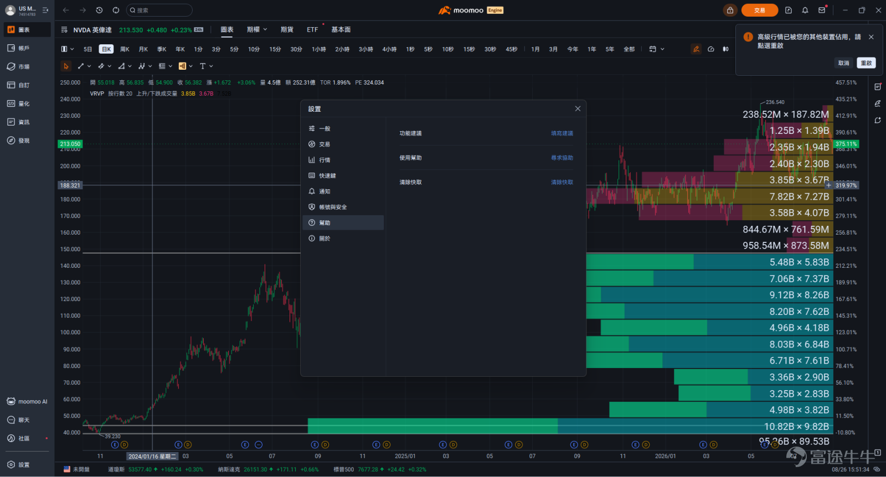Select 快速鍵 shortcuts in settings menu
This screenshot has width=886, height=477.
pos(343,175)
